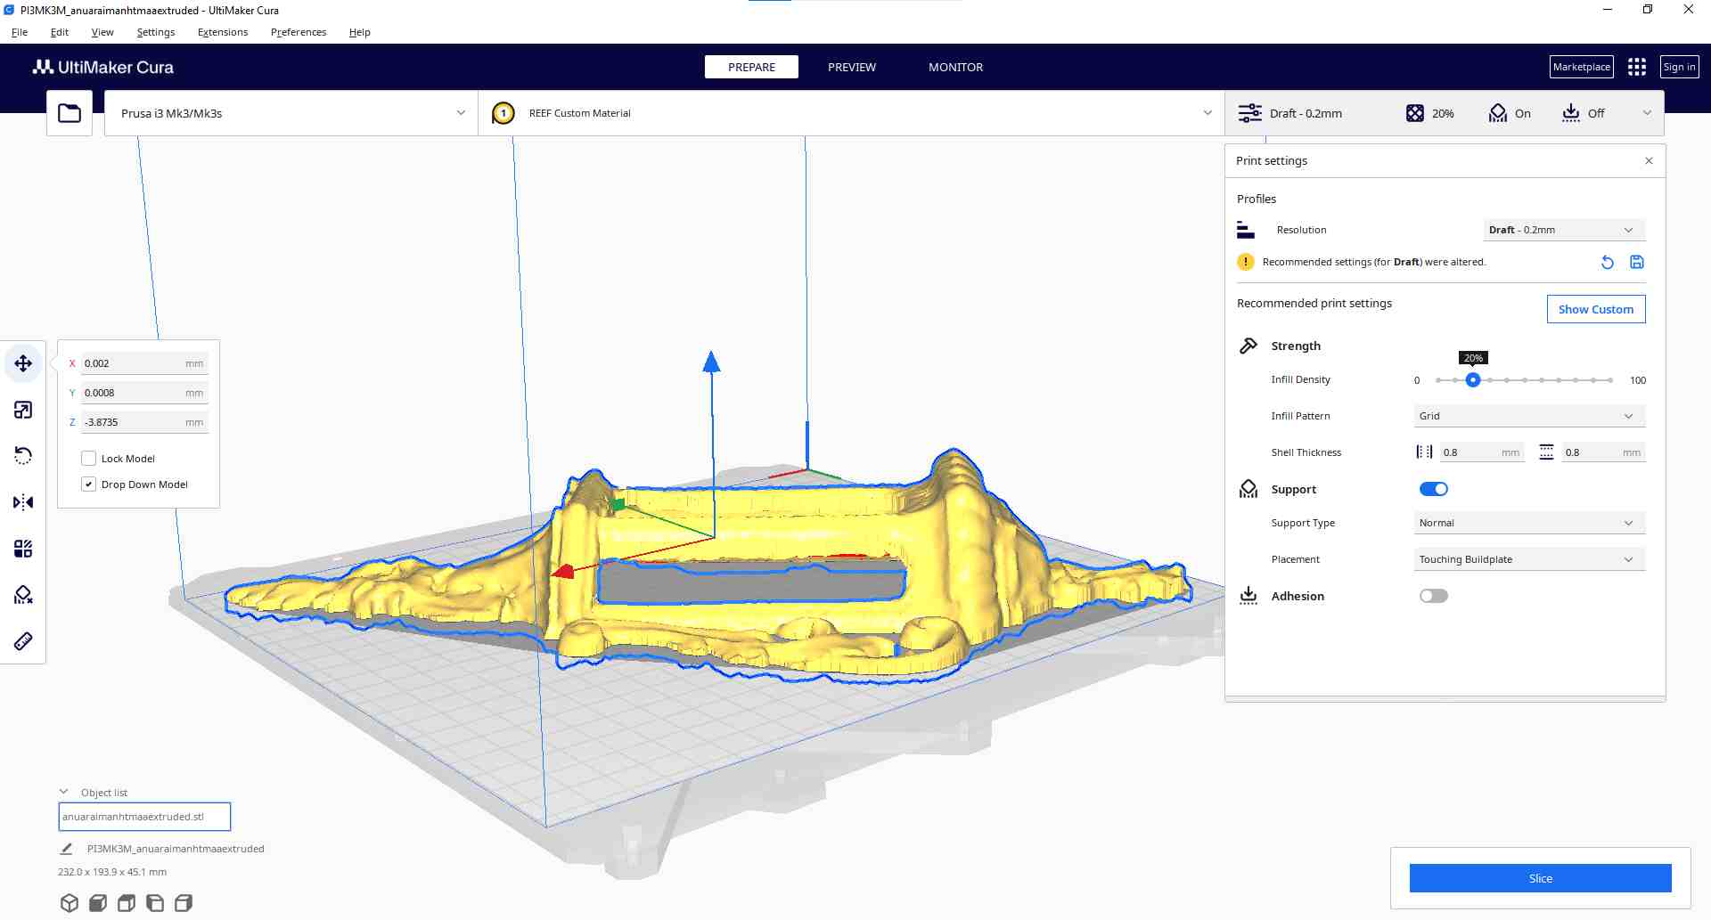This screenshot has width=1711, height=920.
Task: Select anuaraimanhtmaaextruded.stl in object list
Action: pos(144,817)
